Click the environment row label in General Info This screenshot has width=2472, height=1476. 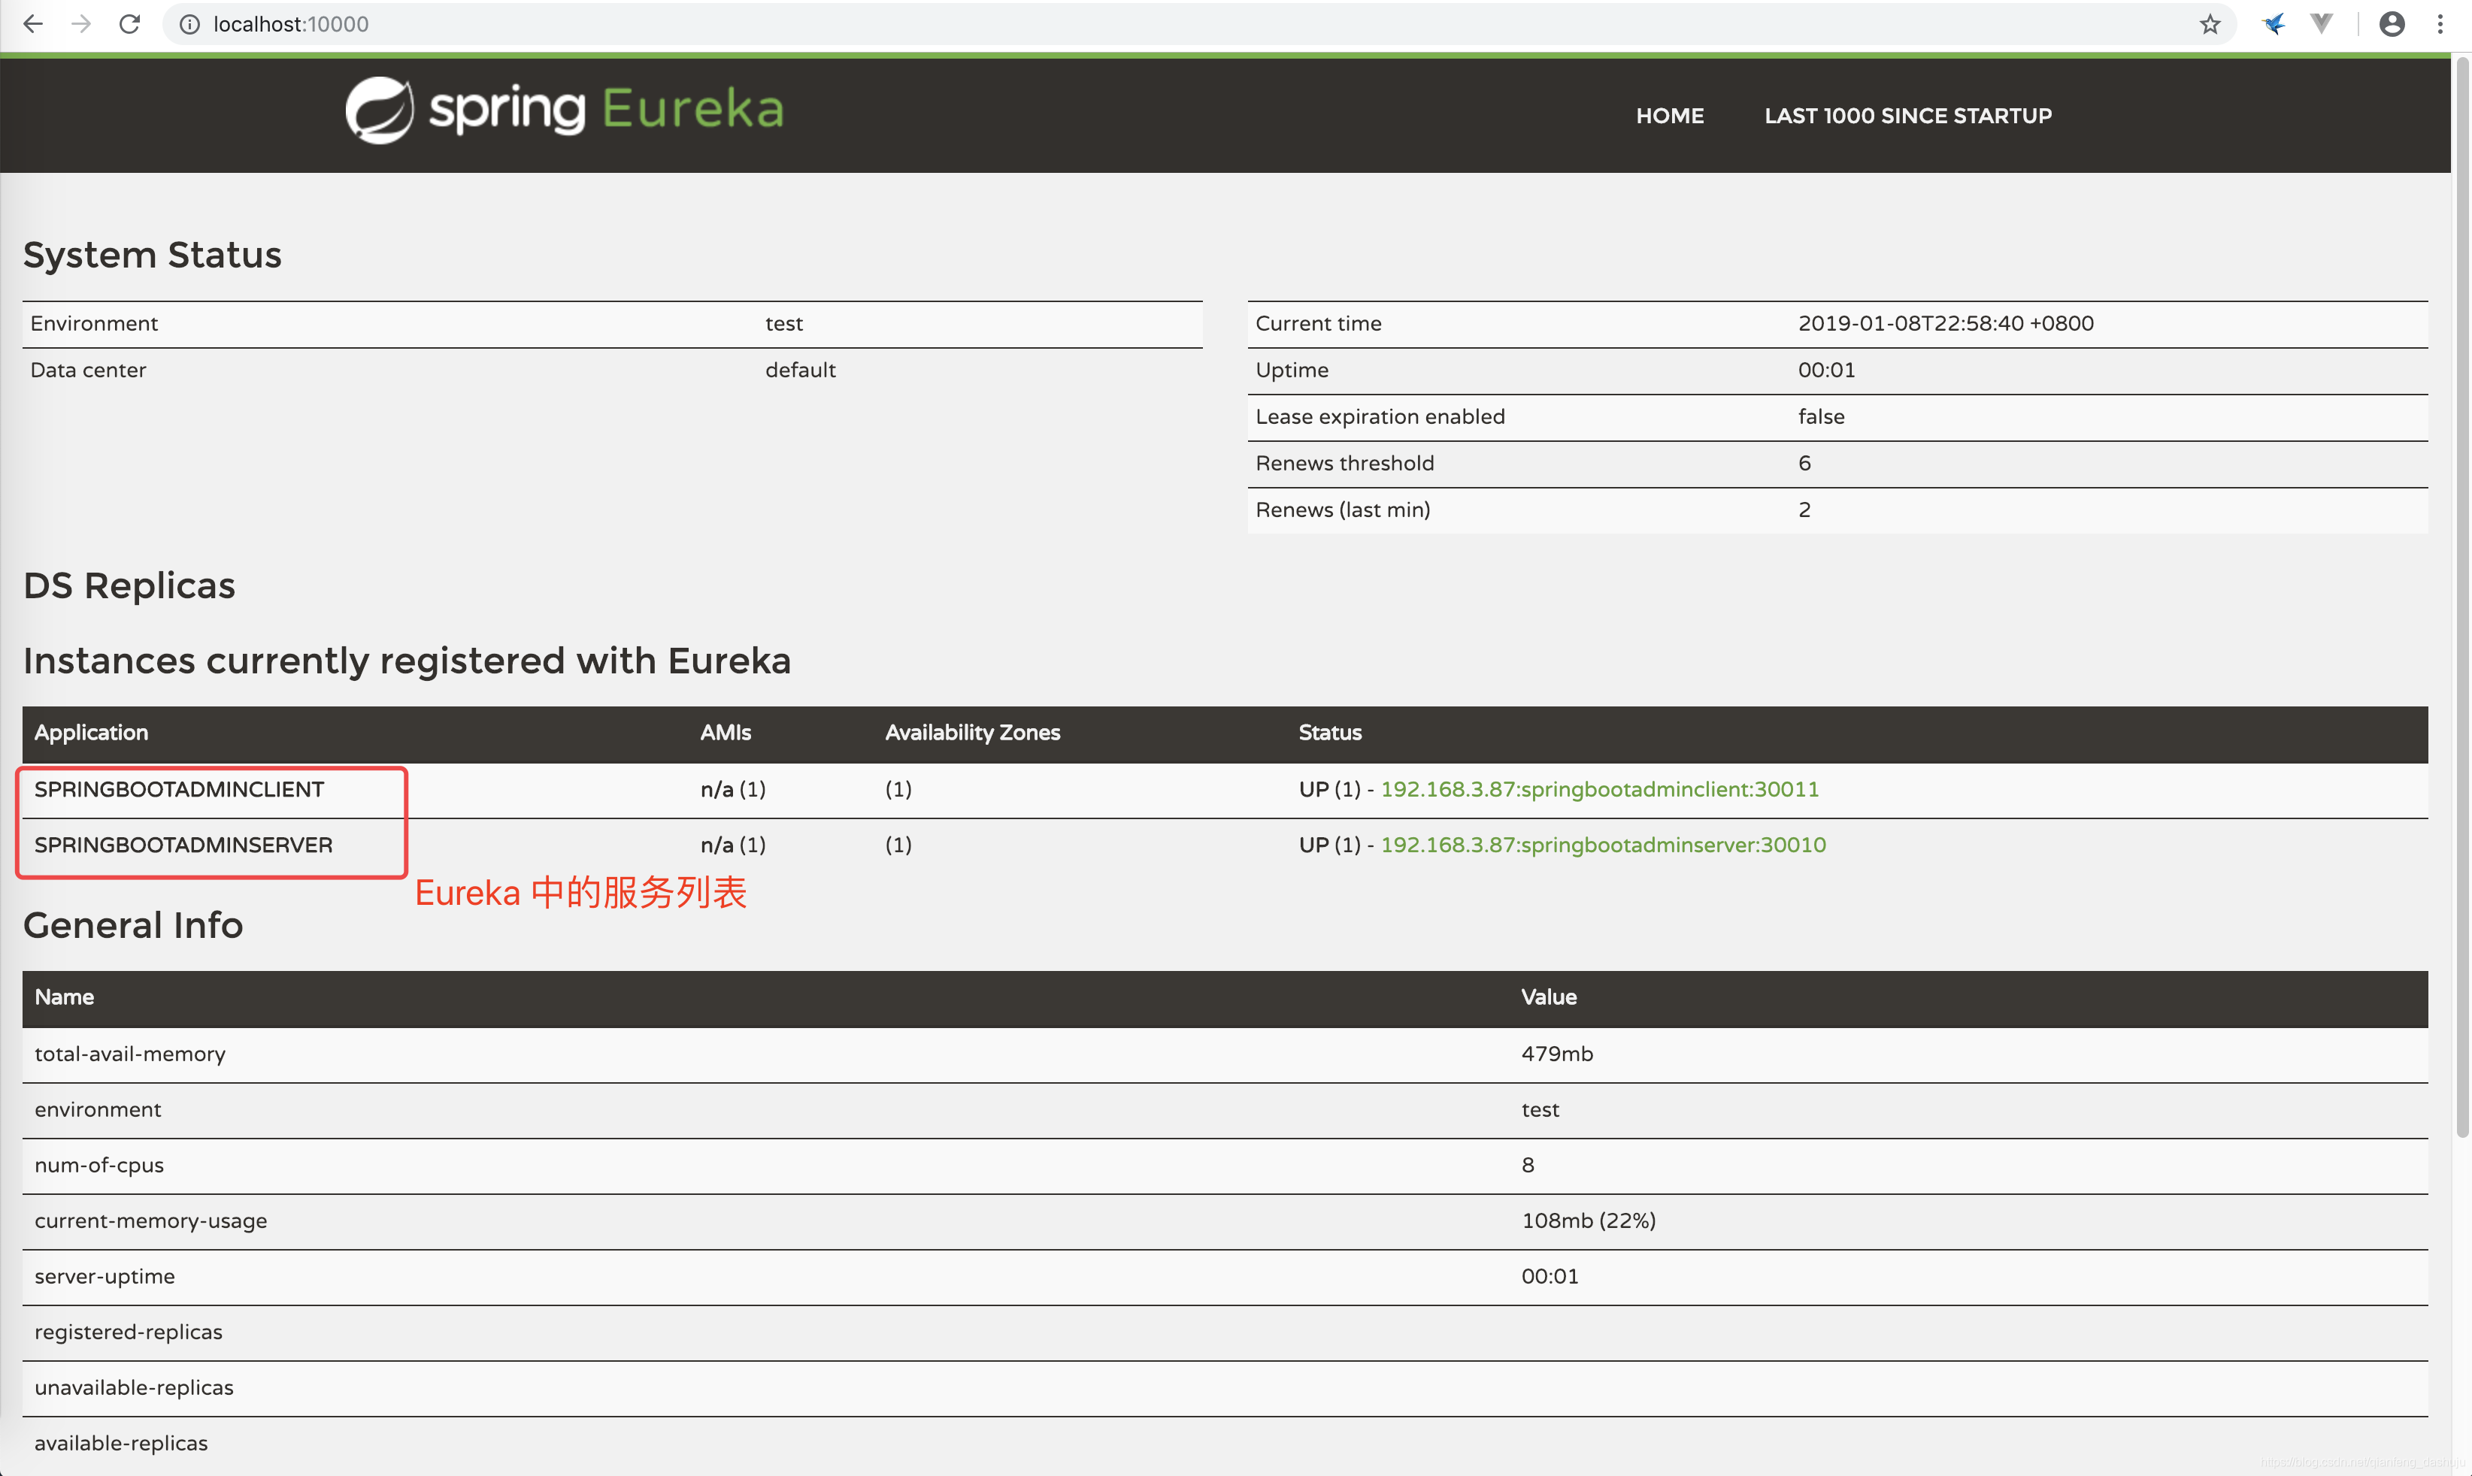pos(98,1109)
